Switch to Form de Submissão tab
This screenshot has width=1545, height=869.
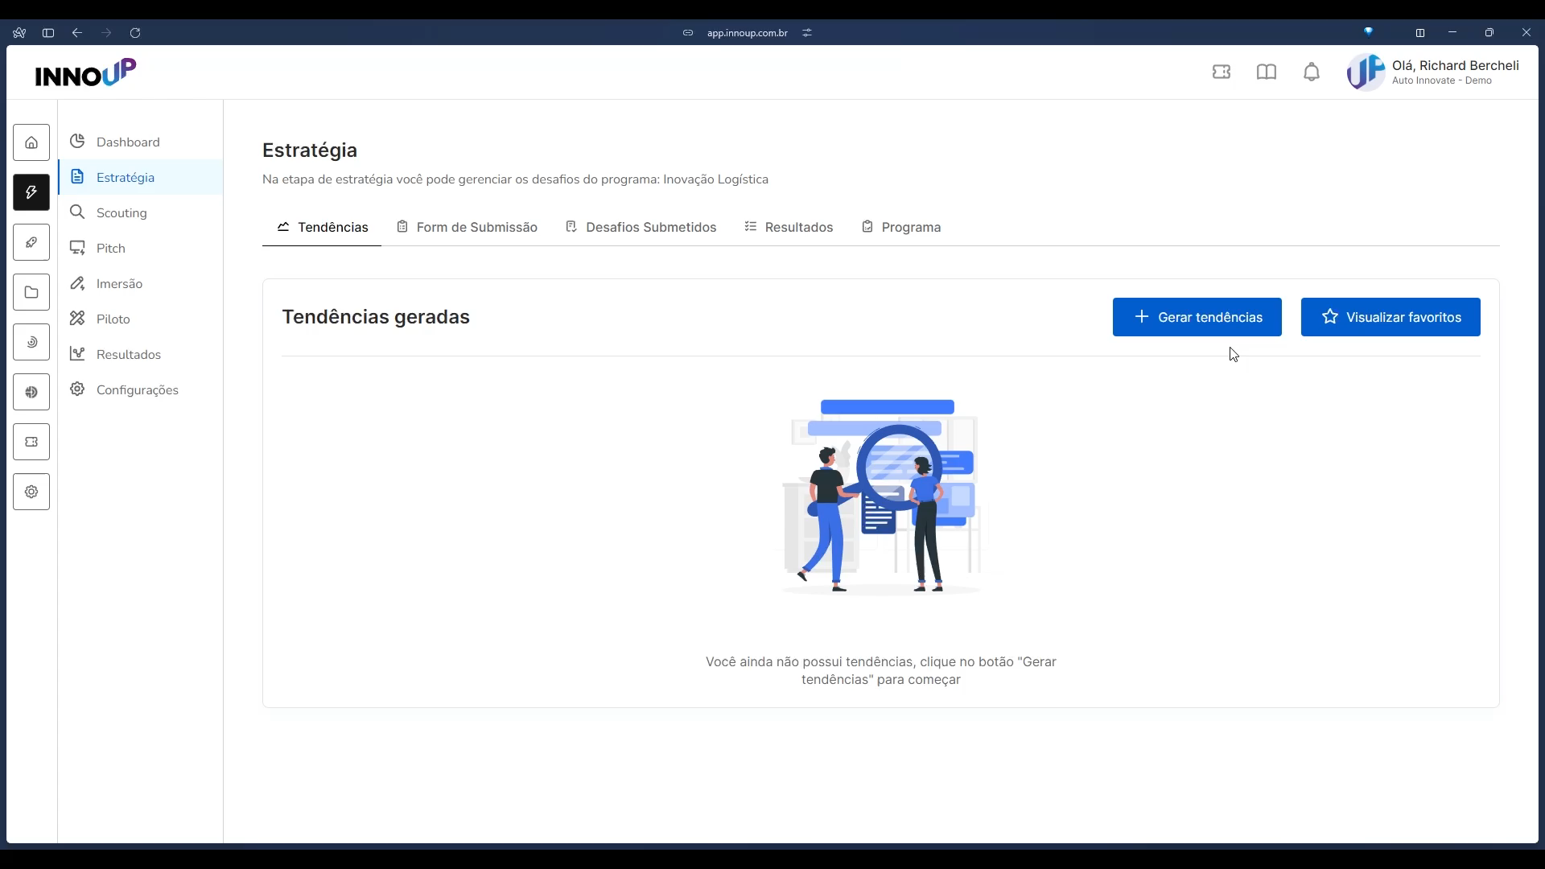click(467, 227)
